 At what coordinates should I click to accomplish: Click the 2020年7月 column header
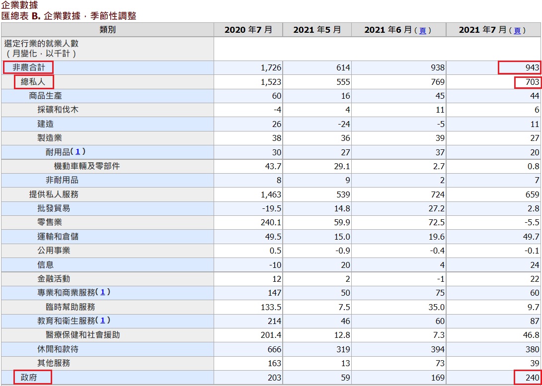pos(248,30)
